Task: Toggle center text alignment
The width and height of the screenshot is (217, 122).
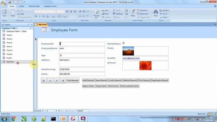Action: click(x=71, y=12)
